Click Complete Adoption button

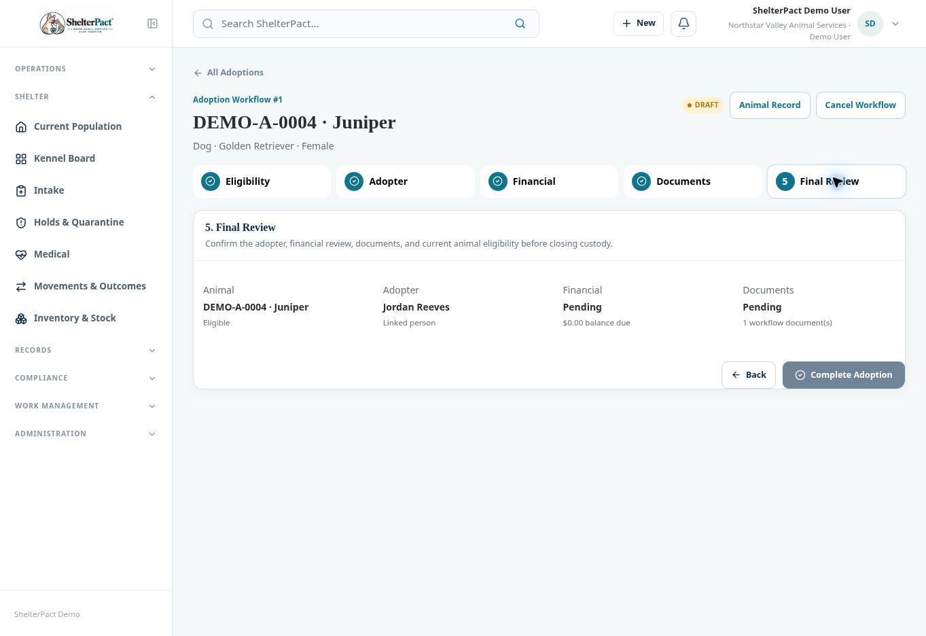(844, 375)
